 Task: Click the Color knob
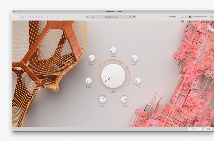pos(91,58)
